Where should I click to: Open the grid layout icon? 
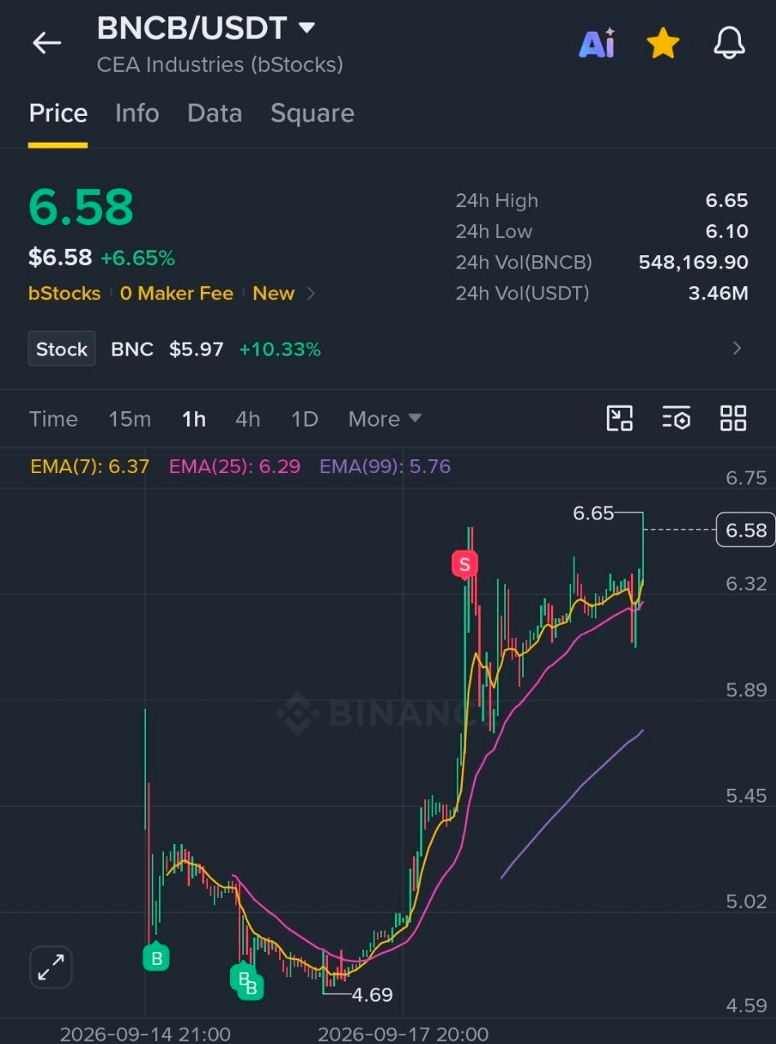733,418
